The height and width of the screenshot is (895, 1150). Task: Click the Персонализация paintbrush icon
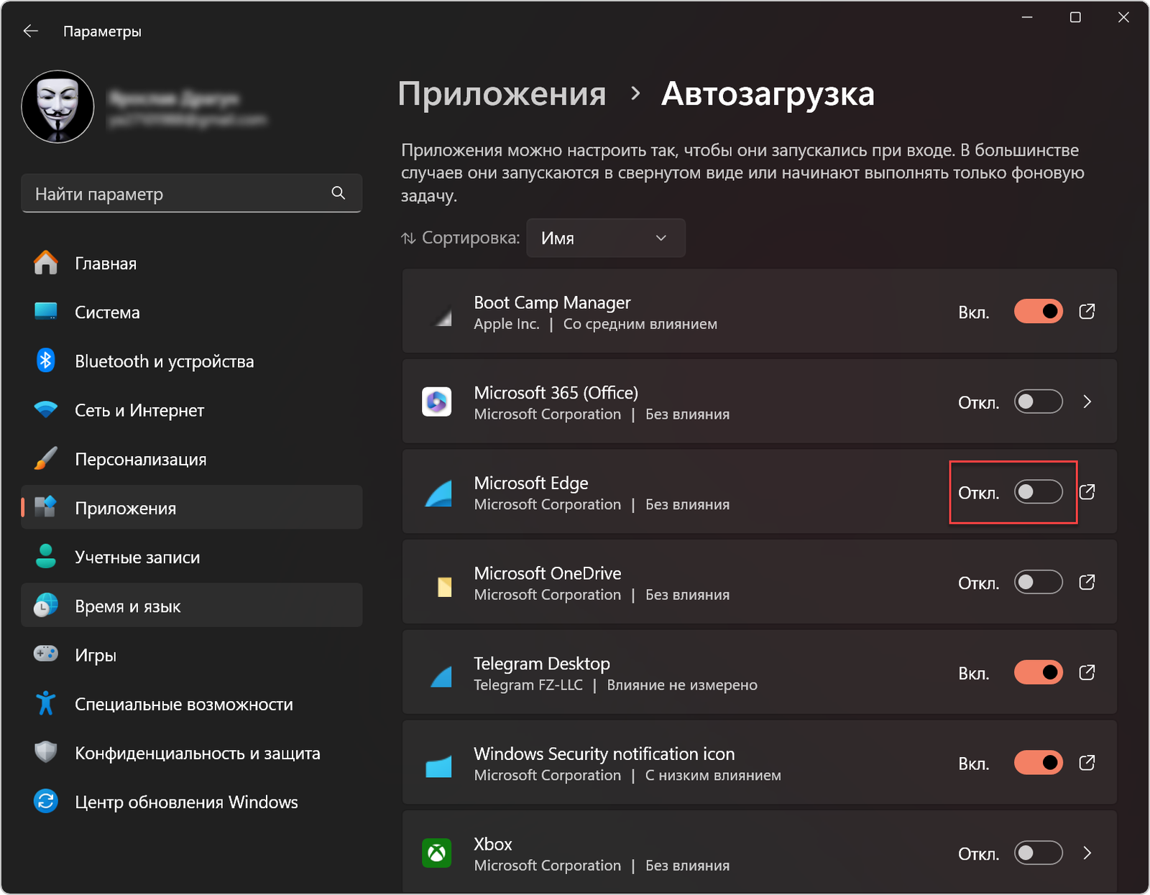click(x=46, y=459)
